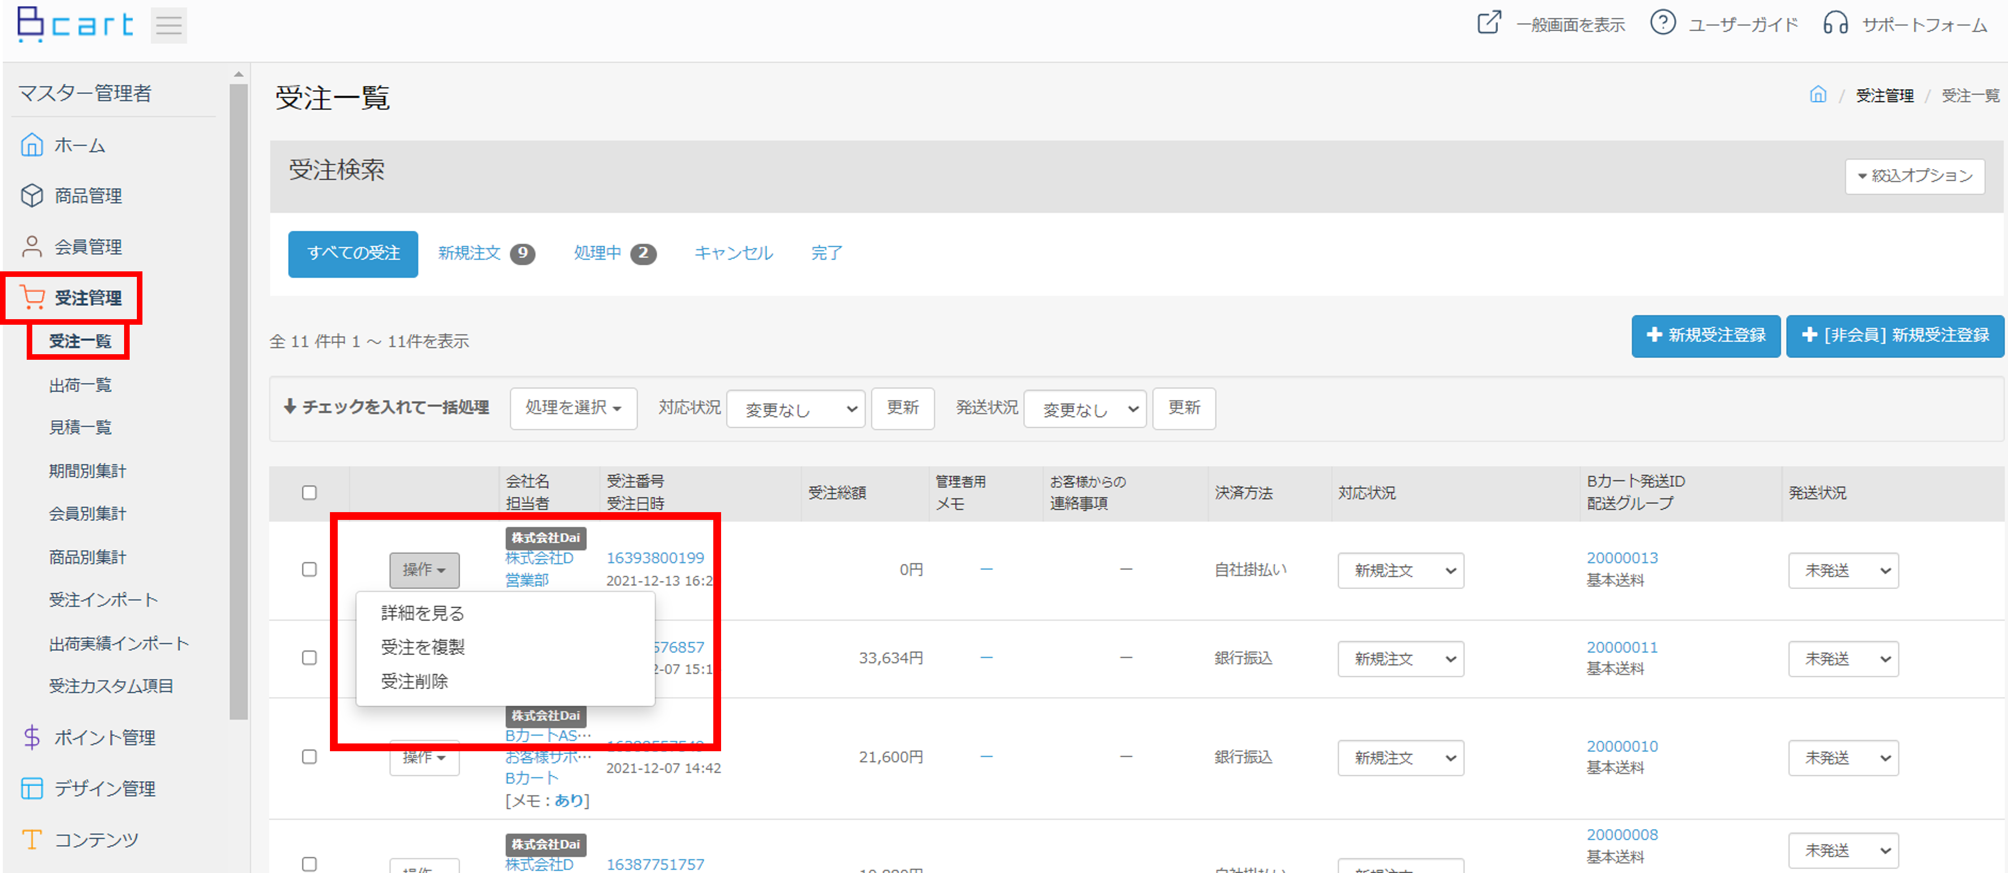
Task: Open the 操作 dropdown for order 16393800199
Action: (424, 570)
